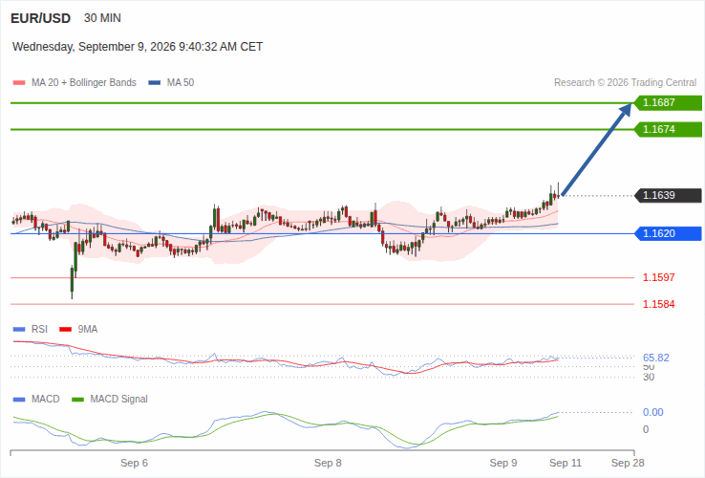The height and width of the screenshot is (478, 705).
Task: Click the 1.1639 current price tag
Action: (668, 195)
